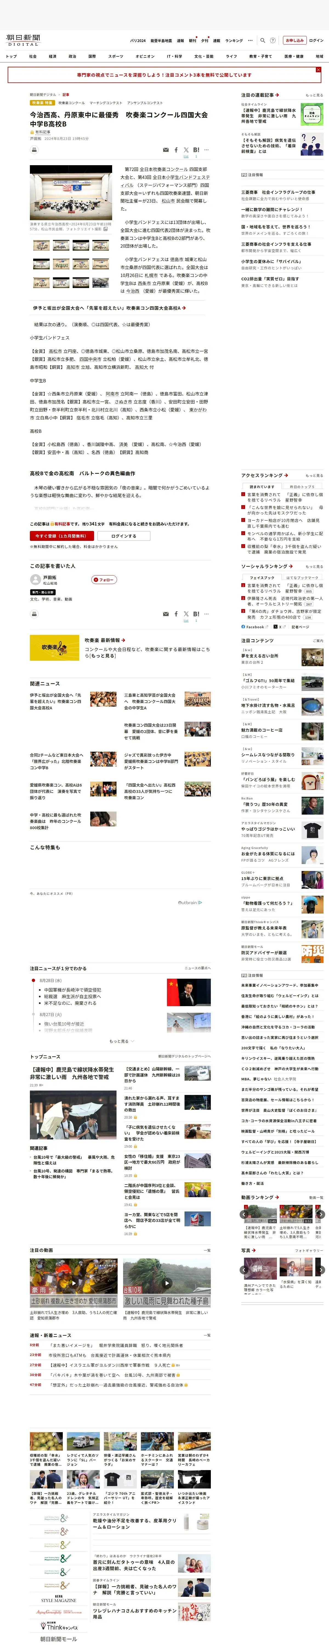Print article using top printer icon

click(x=35, y=150)
